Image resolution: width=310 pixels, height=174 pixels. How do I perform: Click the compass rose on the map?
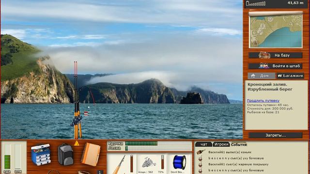coord(255,43)
